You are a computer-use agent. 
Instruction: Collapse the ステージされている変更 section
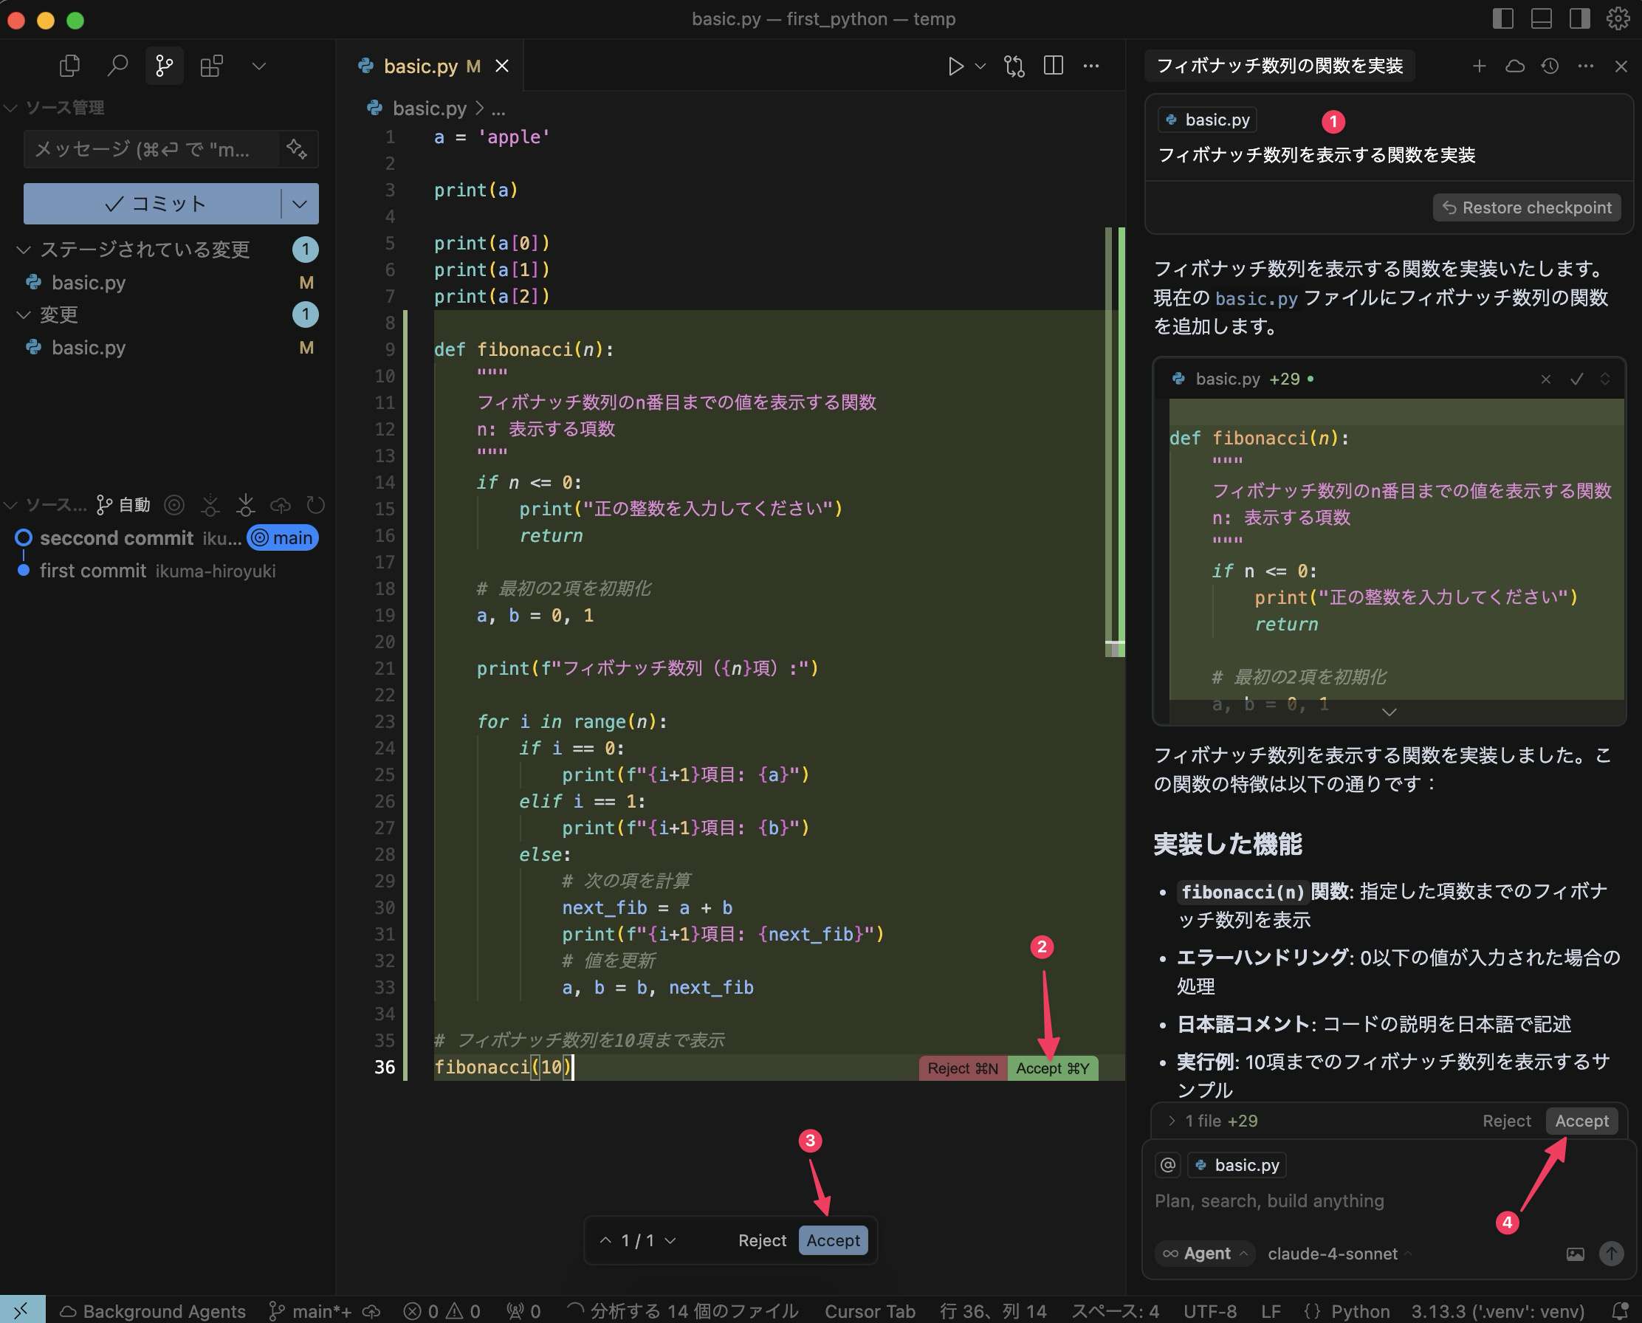pos(24,250)
